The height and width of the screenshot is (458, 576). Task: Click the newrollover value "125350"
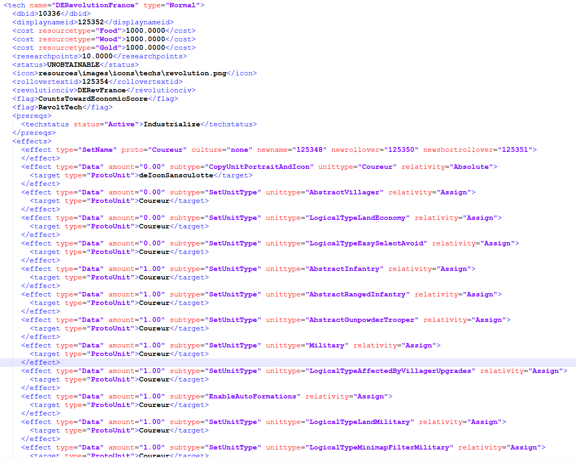tap(401, 150)
